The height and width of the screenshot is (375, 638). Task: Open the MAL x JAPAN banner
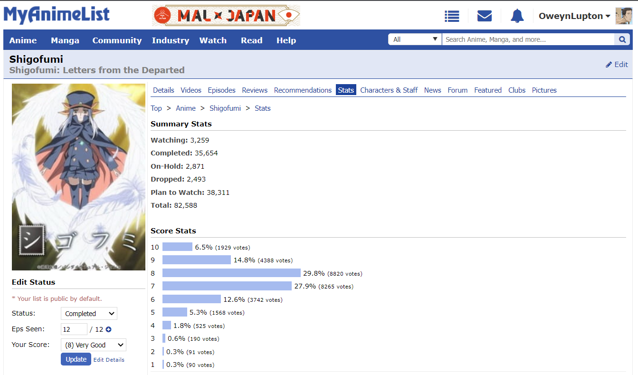tap(226, 16)
